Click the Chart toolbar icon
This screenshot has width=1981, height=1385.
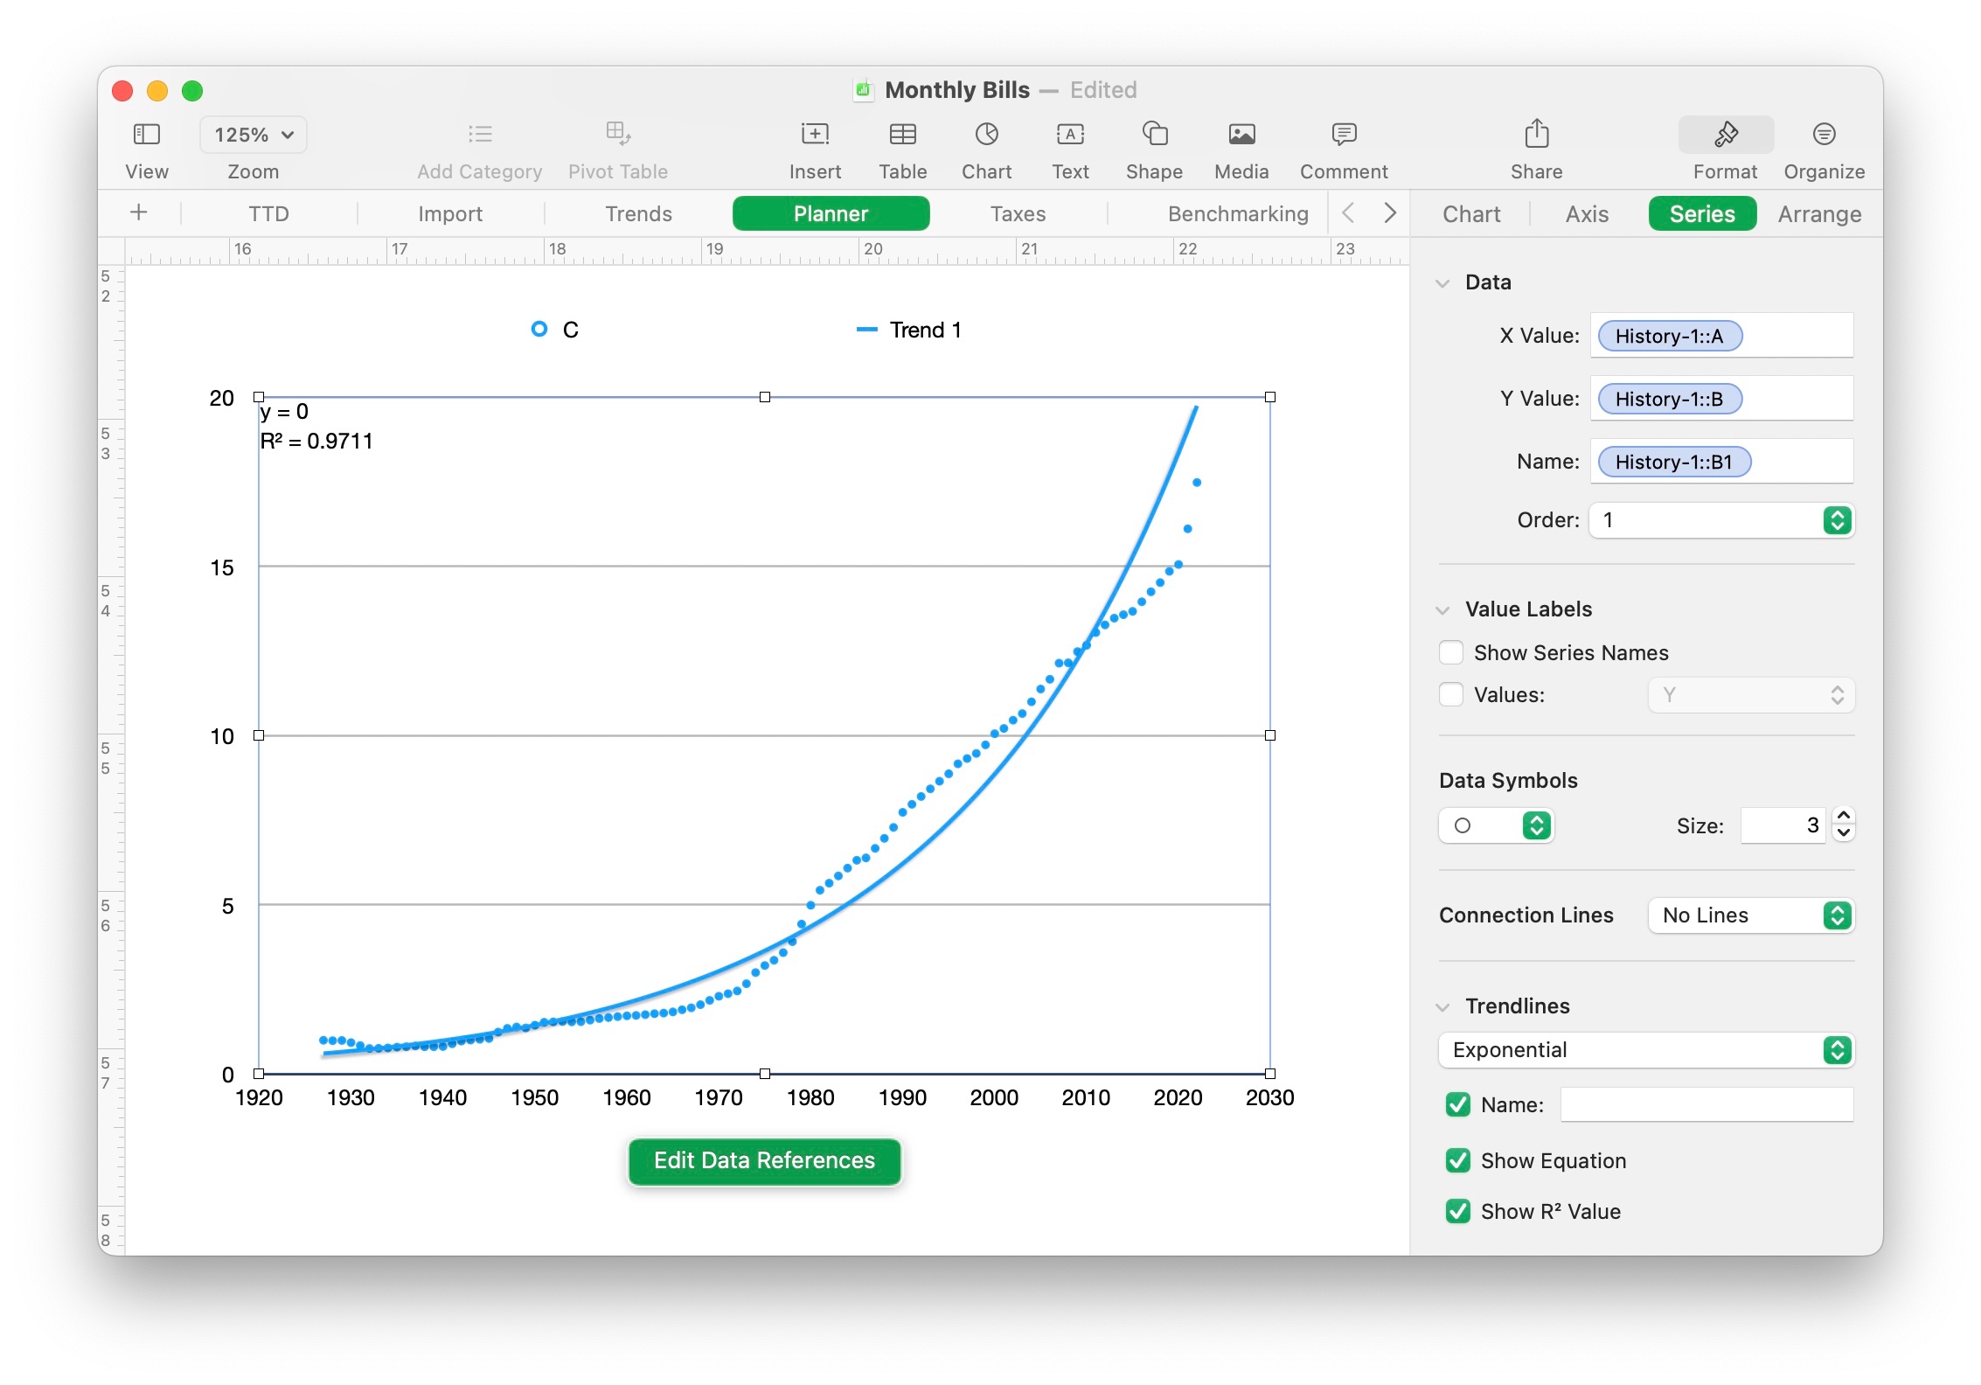pyautogui.click(x=986, y=135)
